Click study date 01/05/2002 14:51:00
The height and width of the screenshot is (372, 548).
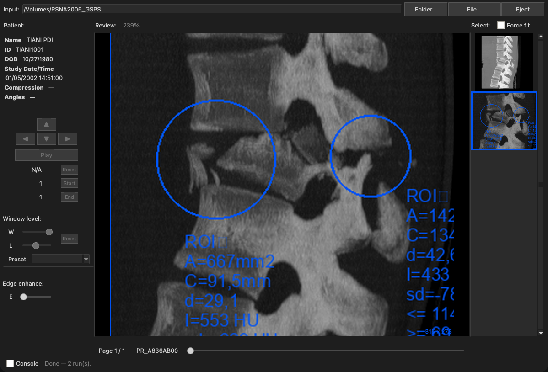click(x=34, y=78)
